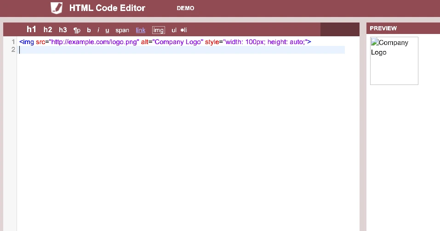The image size is (440, 231).
Task: Insert an h2 heading tag
Action: point(48,30)
